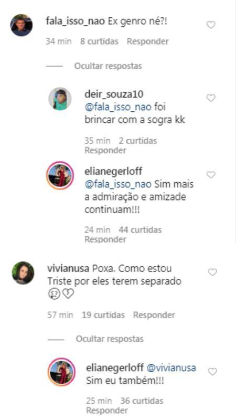
Task: Open fala_isso_nao's profile picture
Action: [22, 25]
